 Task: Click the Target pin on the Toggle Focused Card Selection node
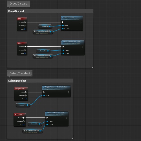[x=44, y=95]
